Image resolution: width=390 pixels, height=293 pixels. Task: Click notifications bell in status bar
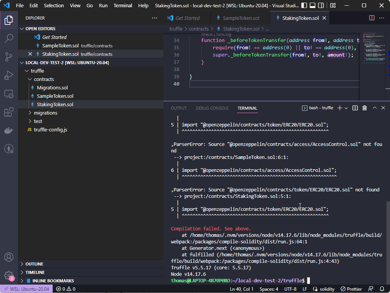point(382,289)
